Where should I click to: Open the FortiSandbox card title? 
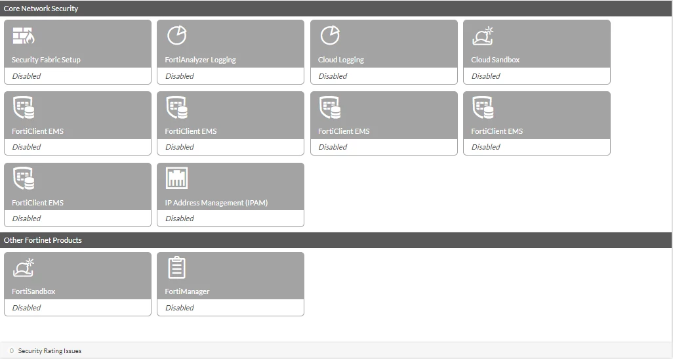pos(33,291)
